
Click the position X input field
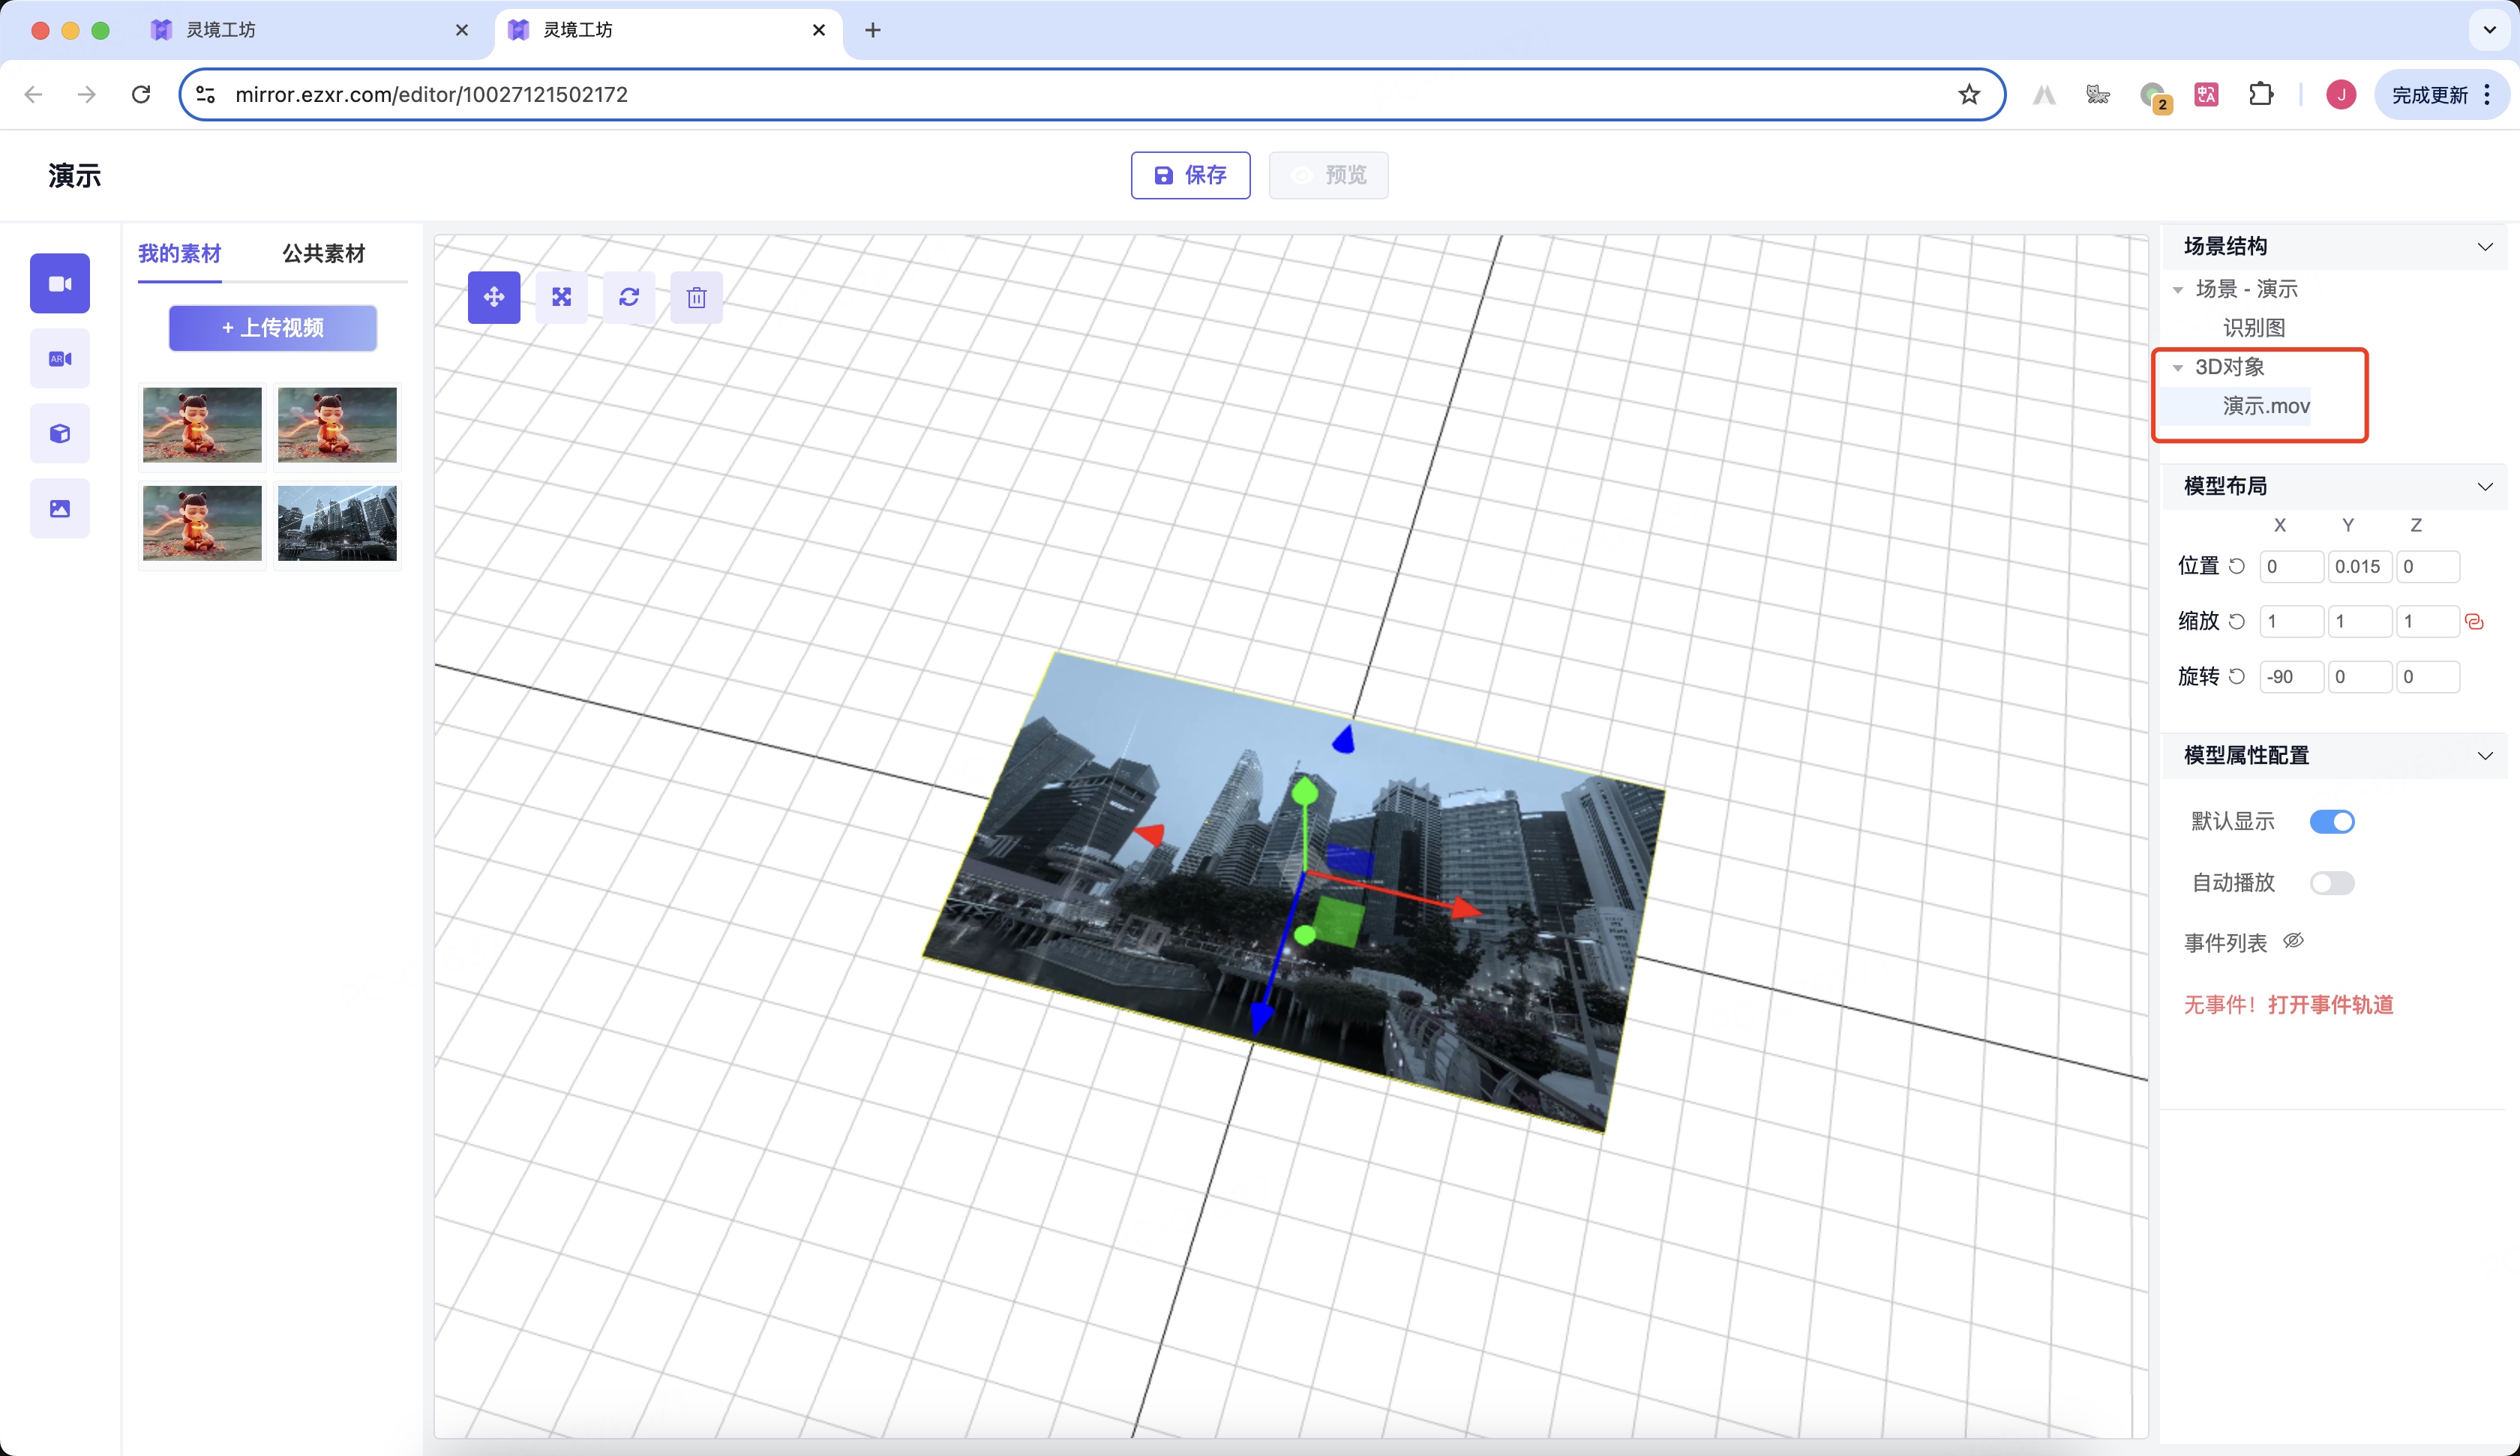pos(2291,566)
